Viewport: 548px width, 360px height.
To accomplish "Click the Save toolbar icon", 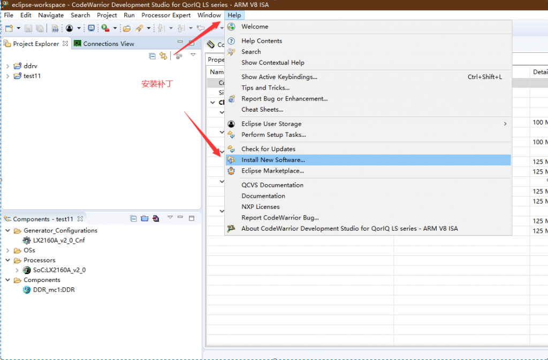I will (28, 28).
